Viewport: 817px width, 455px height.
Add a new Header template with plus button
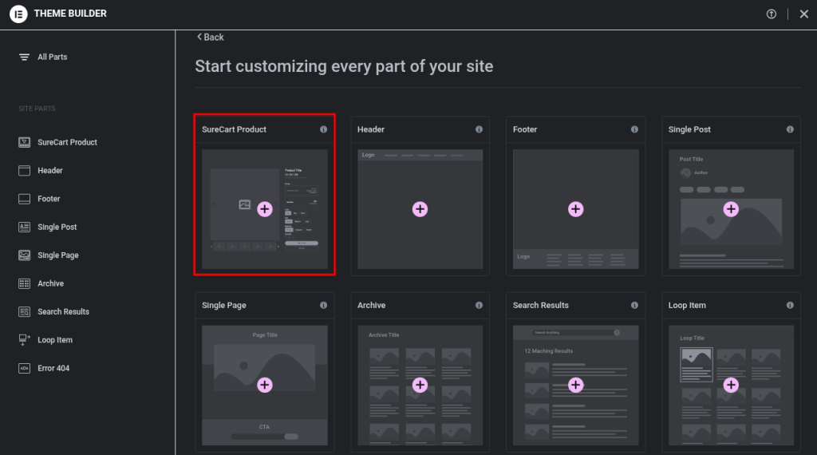point(420,209)
